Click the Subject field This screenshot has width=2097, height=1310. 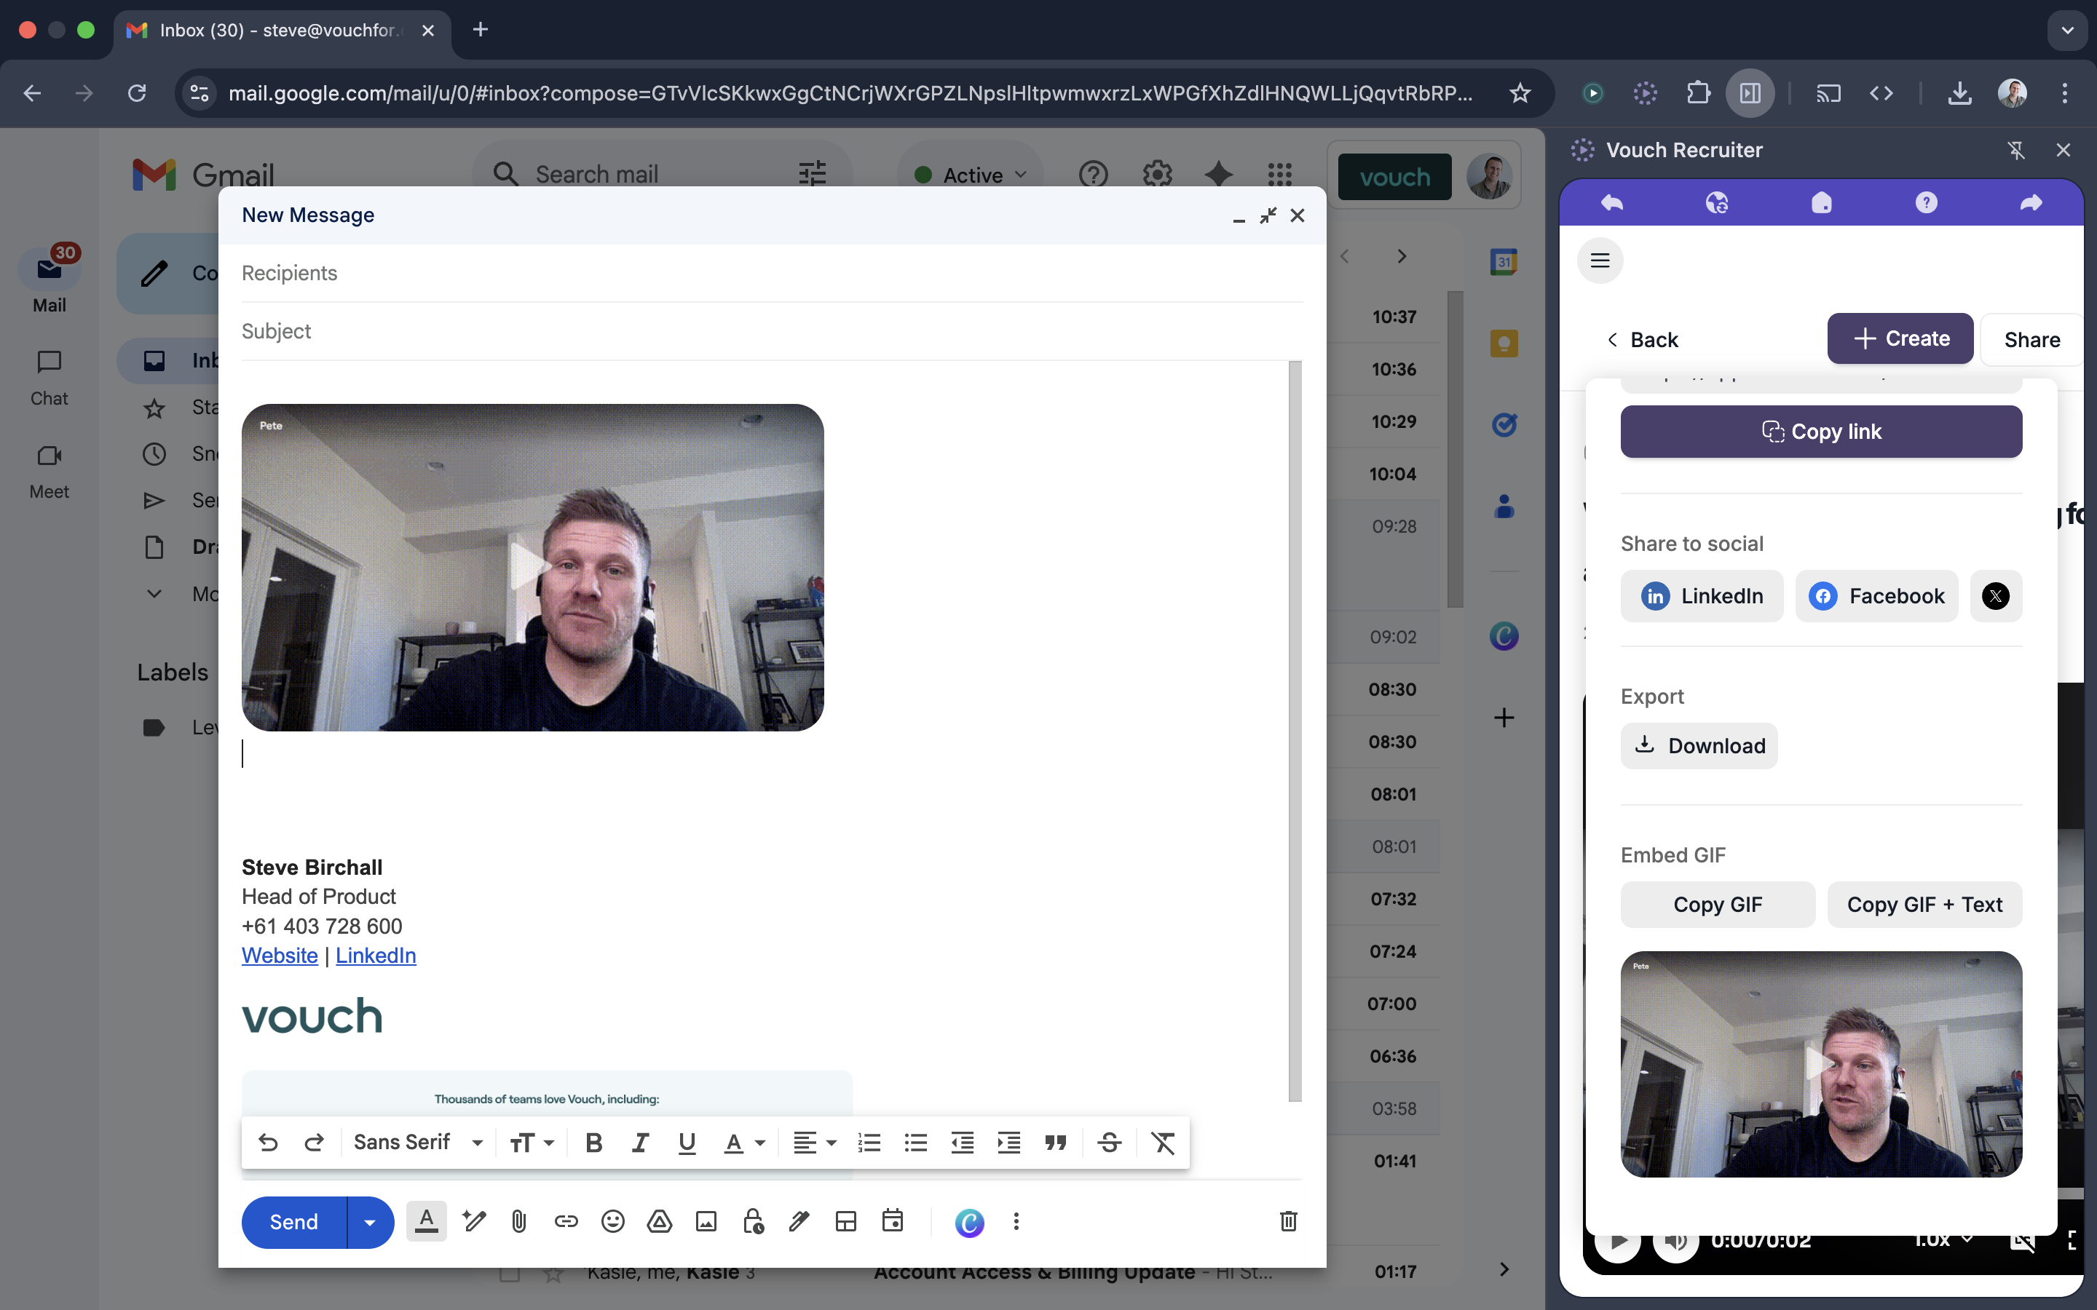(x=771, y=331)
